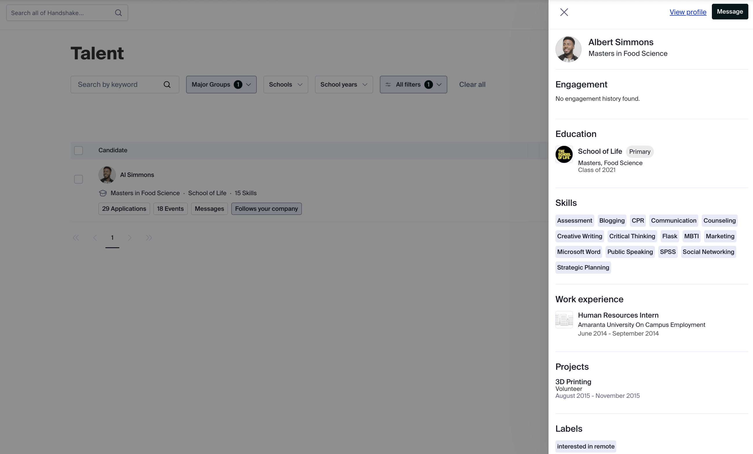The width and height of the screenshot is (753, 454).
Task: Select page 1 in pagination
Action: [112, 238]
